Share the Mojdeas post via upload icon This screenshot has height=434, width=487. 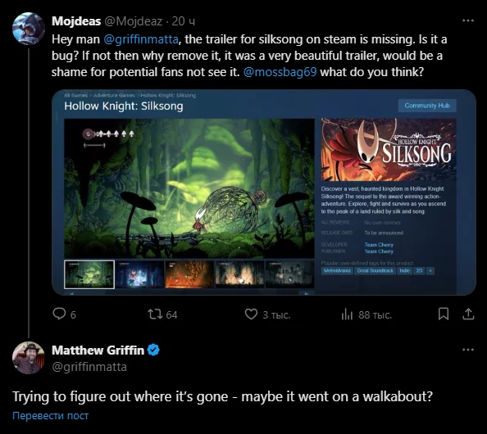pos(468,314)
